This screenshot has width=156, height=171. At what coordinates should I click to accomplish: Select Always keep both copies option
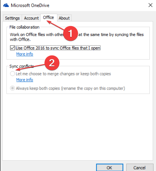pos(12,88)
